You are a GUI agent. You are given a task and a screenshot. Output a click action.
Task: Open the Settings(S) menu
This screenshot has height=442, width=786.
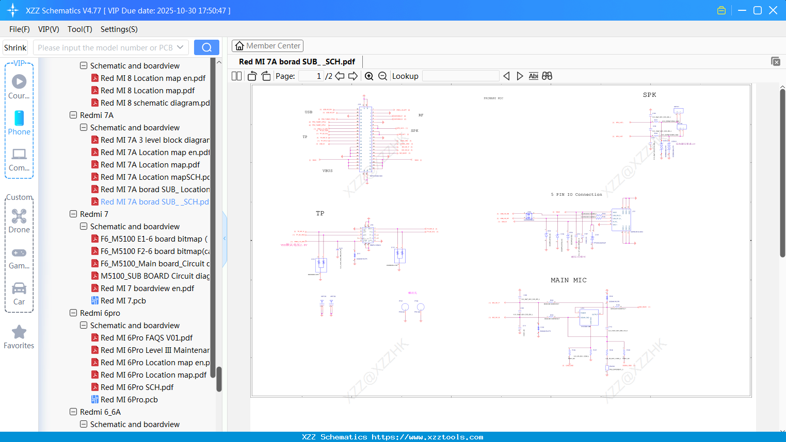[119, 29]
